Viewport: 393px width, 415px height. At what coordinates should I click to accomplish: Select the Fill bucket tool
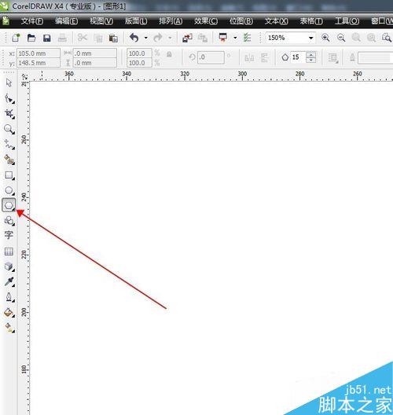point(9,313)
